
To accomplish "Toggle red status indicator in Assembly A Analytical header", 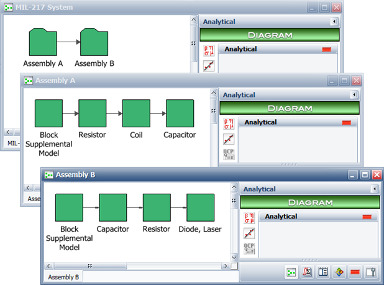I will point(346,123).
